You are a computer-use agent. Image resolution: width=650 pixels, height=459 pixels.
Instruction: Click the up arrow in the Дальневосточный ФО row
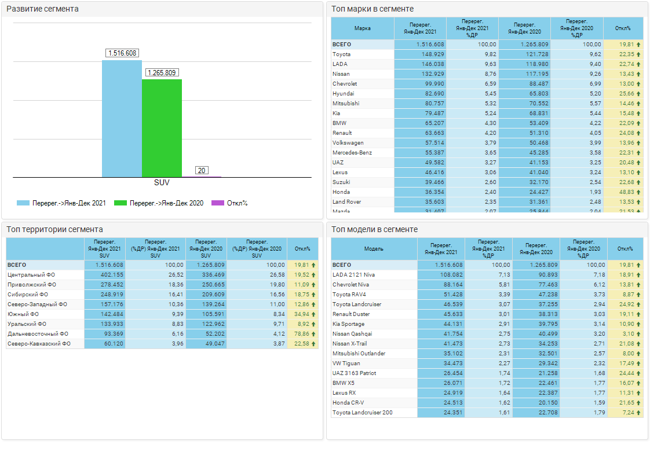click(313, 334)
